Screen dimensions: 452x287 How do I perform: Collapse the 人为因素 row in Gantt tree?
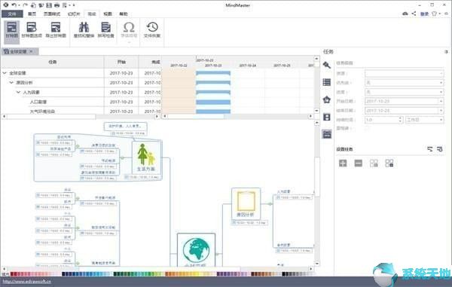coord(18,92)
